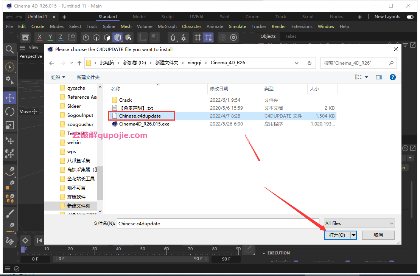This screenshot has height=276, width=420.
Task: Open the Mesh menu
Action: tap(126, 26)
